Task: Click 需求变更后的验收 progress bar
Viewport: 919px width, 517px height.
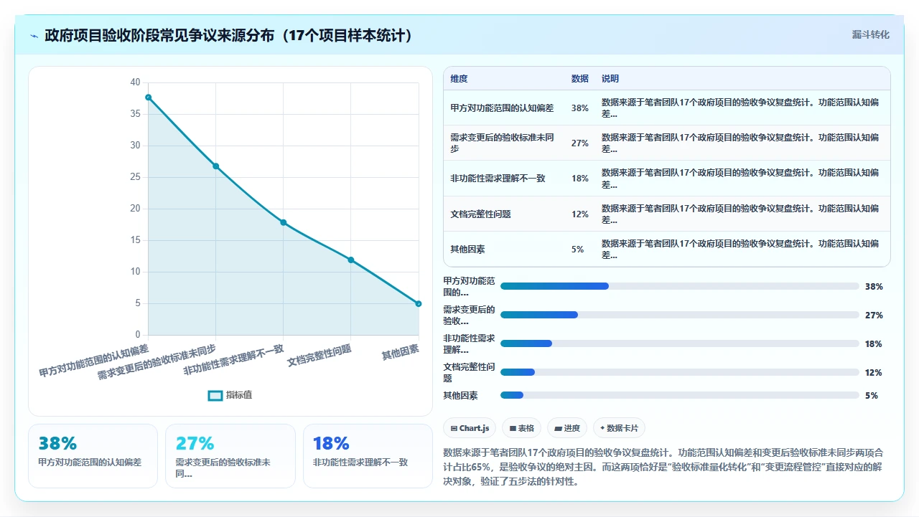Action: tap(679, 315)
